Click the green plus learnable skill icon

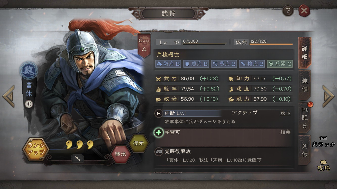158,132
